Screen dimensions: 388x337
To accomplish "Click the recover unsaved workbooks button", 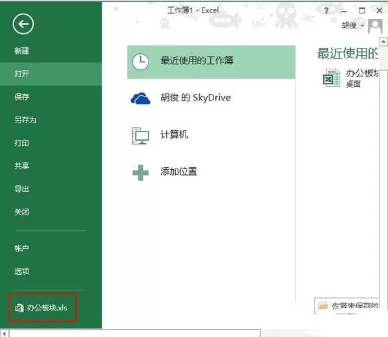I will [x=346, y=306].
